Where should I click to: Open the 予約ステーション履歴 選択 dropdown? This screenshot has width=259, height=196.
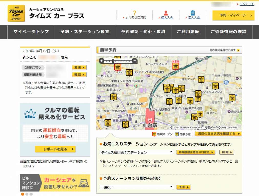[136, 187]
